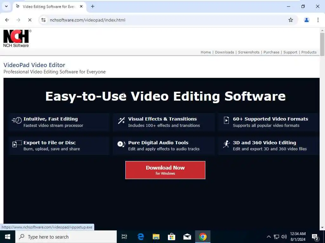Click "Includes 100+ effects and transitions" text
The height and width of the screenshot is (243, 325).
[x=164, y=125]
